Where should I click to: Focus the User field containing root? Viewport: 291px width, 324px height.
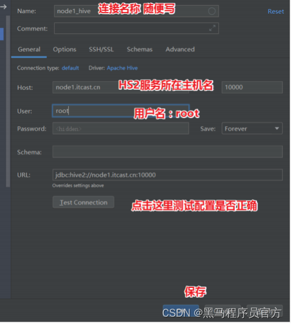[120, 111]
